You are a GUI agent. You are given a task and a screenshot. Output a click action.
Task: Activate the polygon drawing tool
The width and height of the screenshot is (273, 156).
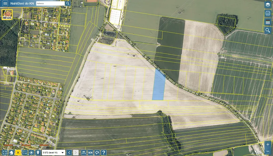[x=97, y=153]
